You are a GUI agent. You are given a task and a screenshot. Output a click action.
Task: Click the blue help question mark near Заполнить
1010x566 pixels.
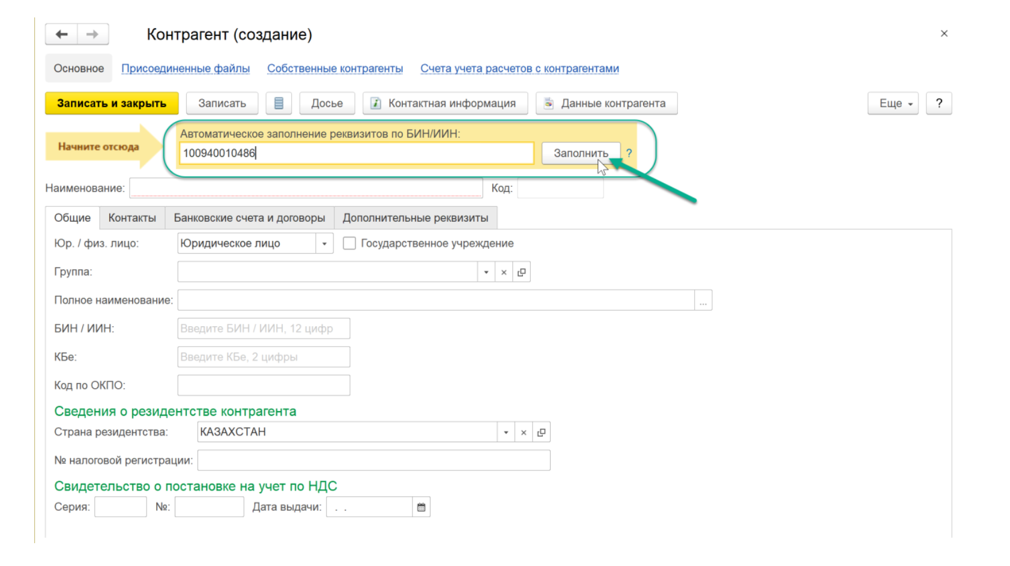pyautogui.click(x=629, y=153)
